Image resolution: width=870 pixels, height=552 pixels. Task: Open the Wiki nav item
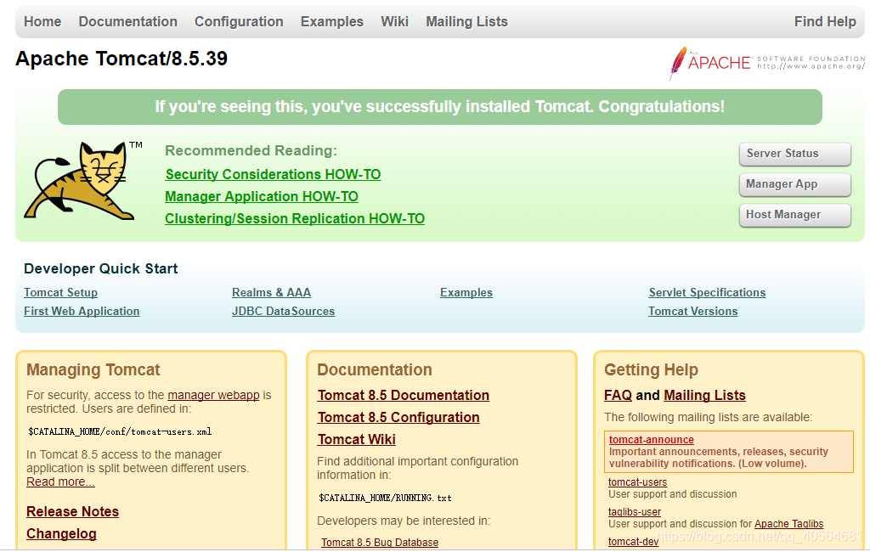point(394,21)
